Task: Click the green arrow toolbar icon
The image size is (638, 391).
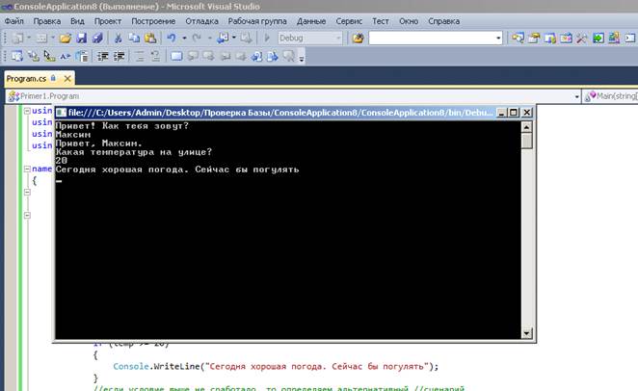Action: click(x=598, y=39)
